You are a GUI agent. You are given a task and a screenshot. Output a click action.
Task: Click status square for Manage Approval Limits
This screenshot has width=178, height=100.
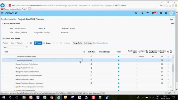click(x=119, y=60)
